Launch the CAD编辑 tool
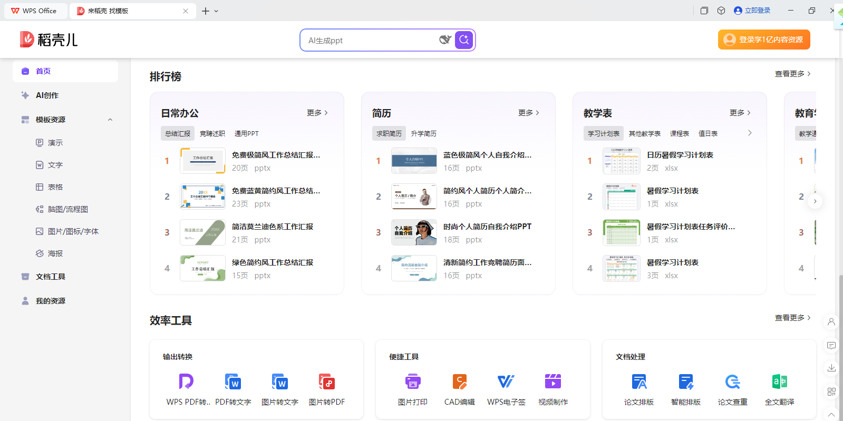 pos(459,382)
